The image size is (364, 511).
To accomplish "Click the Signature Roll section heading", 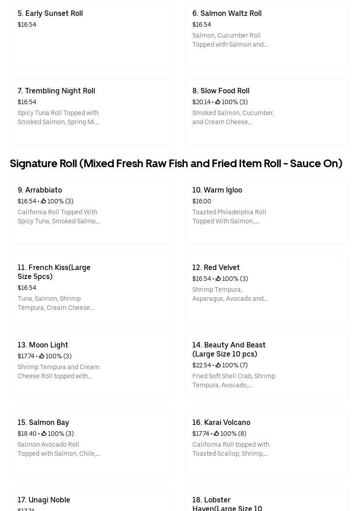I will pos(176,163).
